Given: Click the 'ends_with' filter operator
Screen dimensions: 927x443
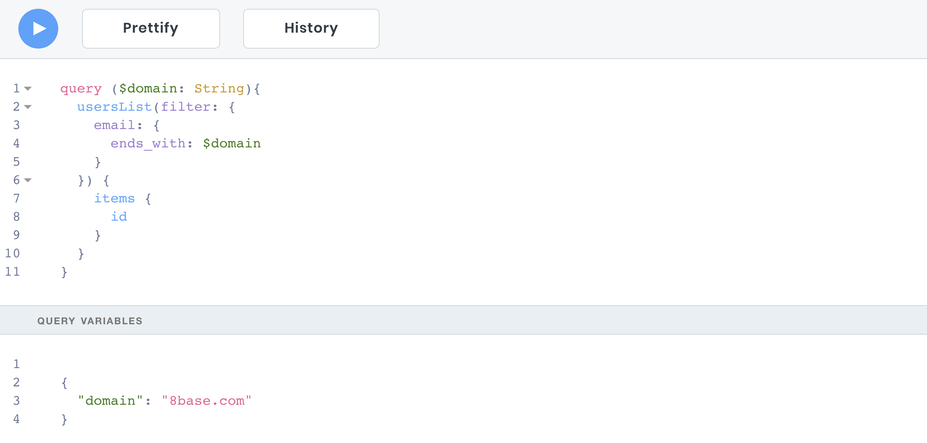Looking at the screenshot, I should [x=148, y=143].
